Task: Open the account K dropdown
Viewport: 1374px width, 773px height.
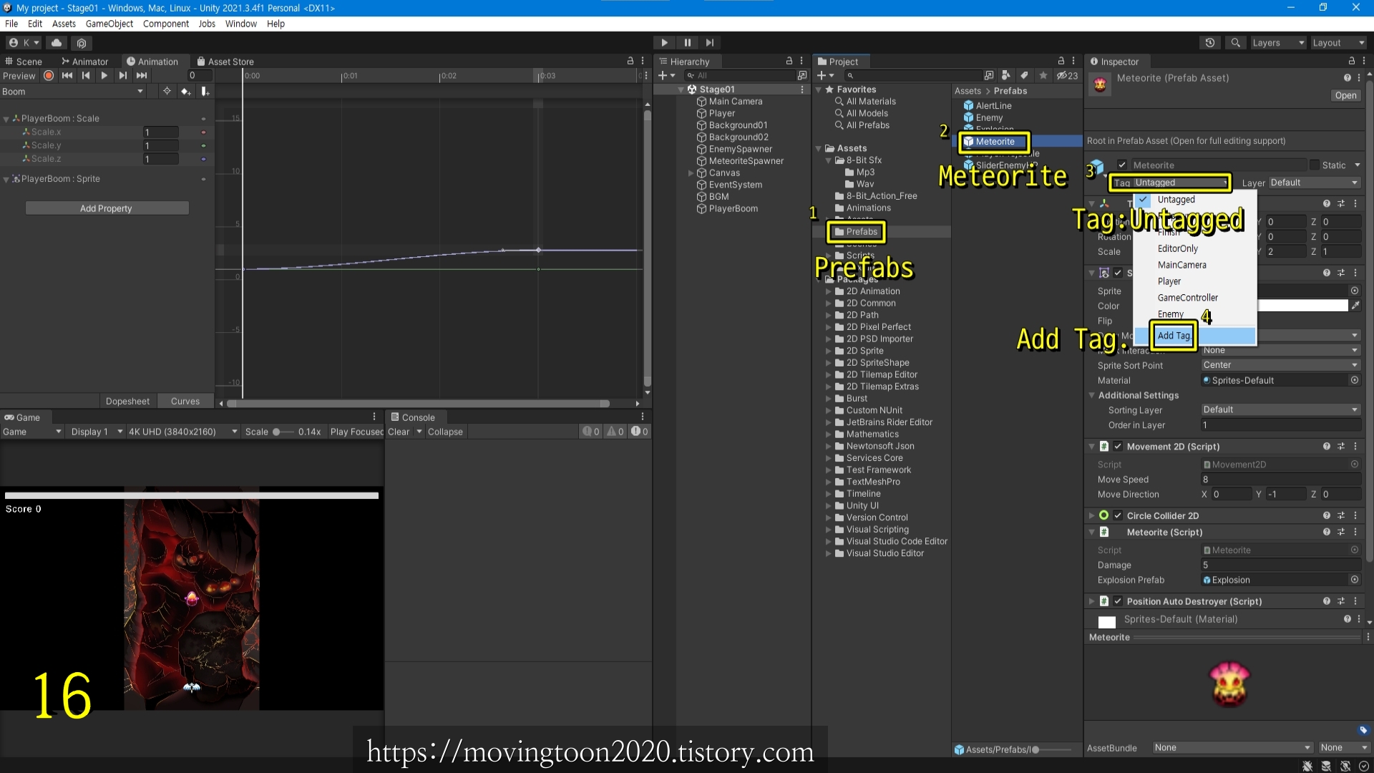Action: pos(24,43)
